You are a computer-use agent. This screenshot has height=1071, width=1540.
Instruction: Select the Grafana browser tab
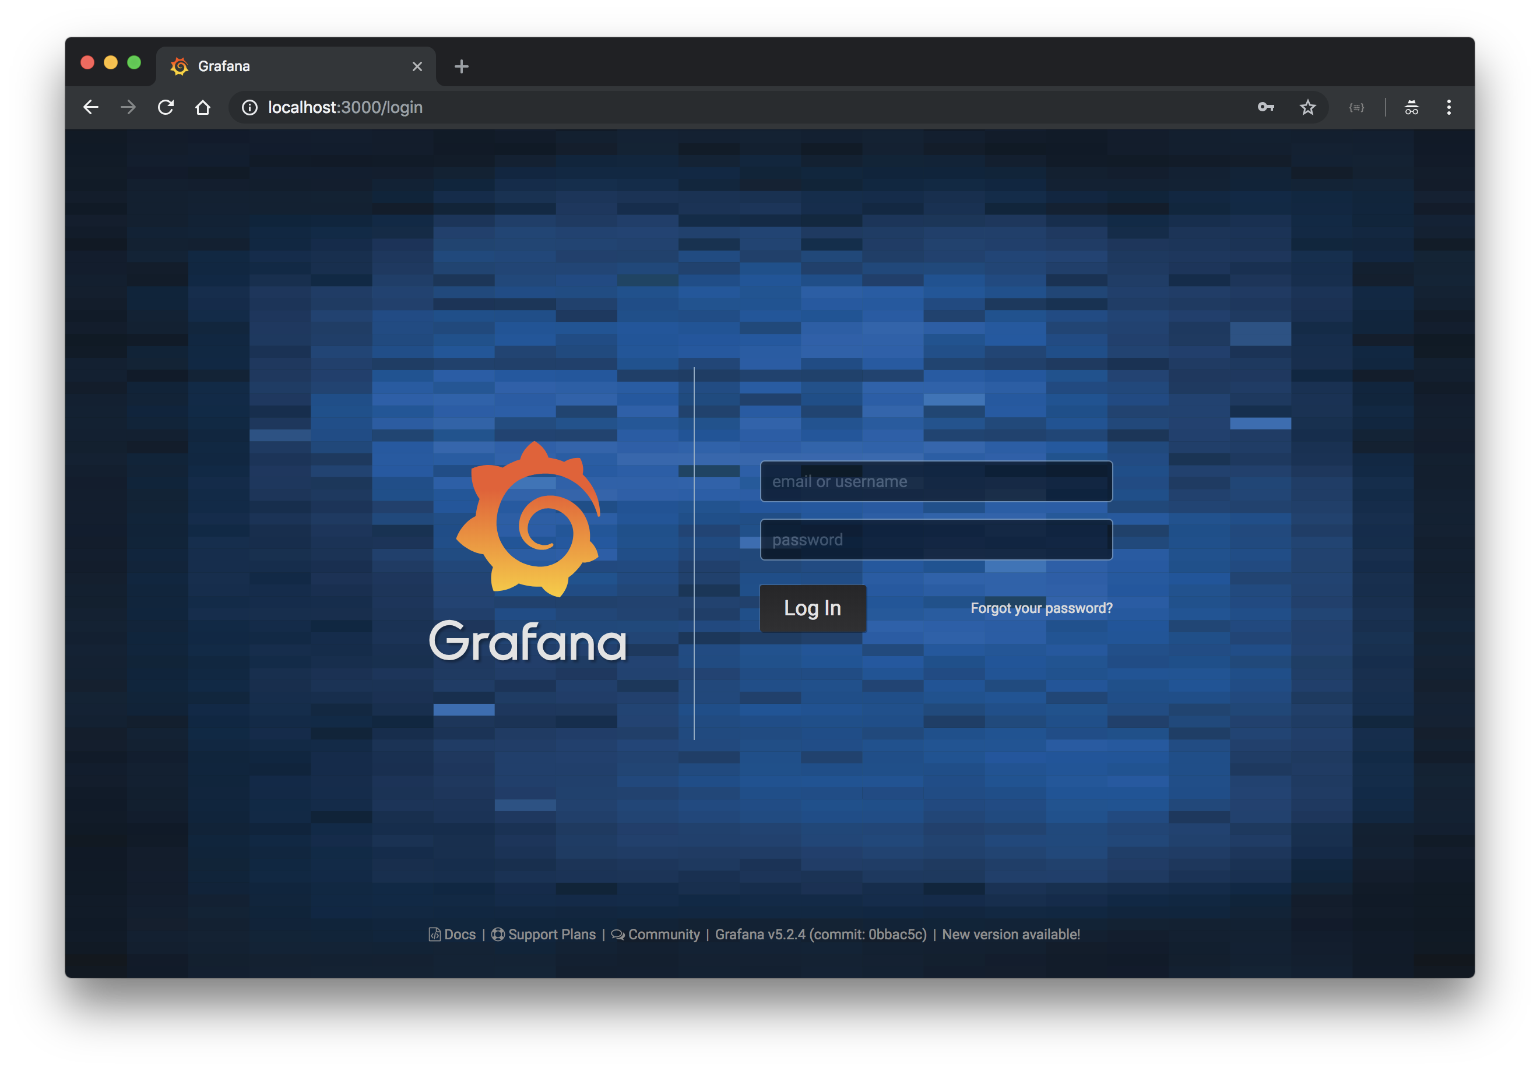coord(282,66)
